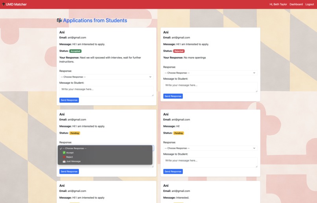The image size is (317, 203).
Task: Click the 'Applications from Students' heading
Action: coord(95,20)
